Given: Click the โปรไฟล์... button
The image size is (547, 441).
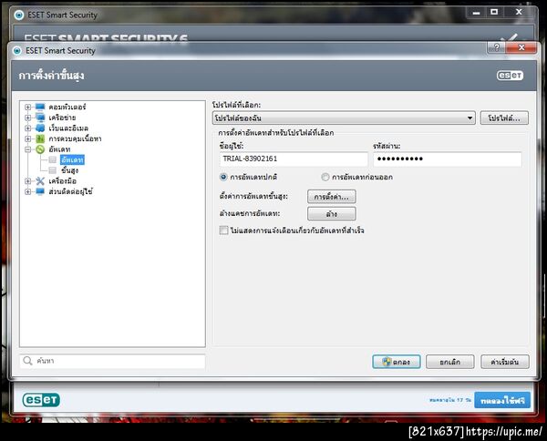Looking at the screenshot, I should 504,118.
